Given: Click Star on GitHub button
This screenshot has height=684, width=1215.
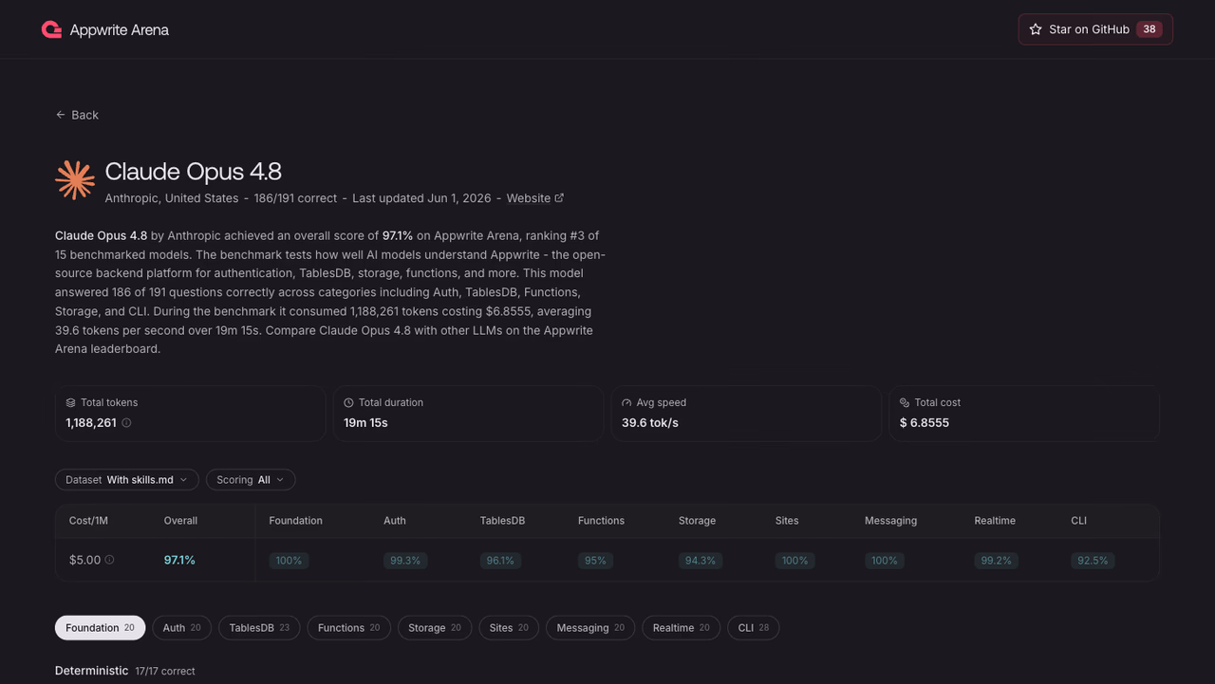Looking at the screenshot, I should [x=1095, y=29].
